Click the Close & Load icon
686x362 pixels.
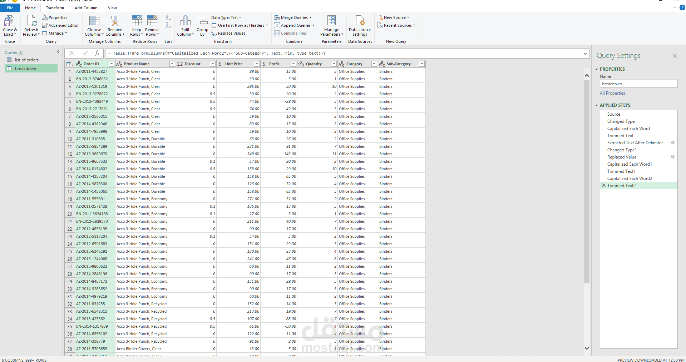tap(10, 21)
